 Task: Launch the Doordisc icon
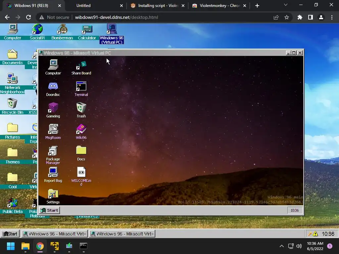pos(53,89)
